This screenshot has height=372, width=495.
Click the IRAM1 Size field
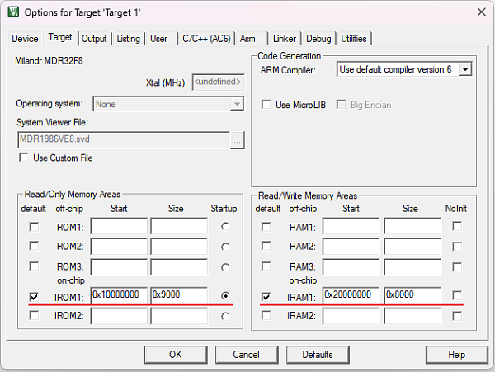click(x=412, y=295)
